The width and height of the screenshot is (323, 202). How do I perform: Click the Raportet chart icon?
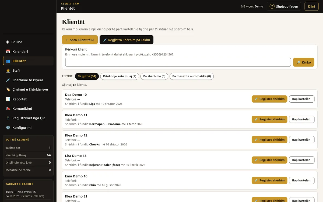click(x=8, y=99)
